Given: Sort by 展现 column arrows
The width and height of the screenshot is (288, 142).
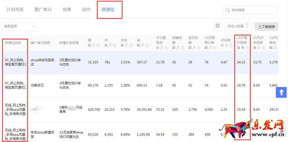Looking at the screenshot, I should click(93, 45).
